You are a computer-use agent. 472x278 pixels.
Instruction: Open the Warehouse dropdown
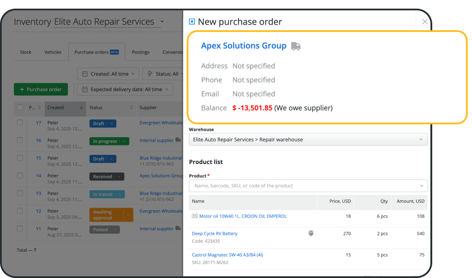(x=308, y=139)
